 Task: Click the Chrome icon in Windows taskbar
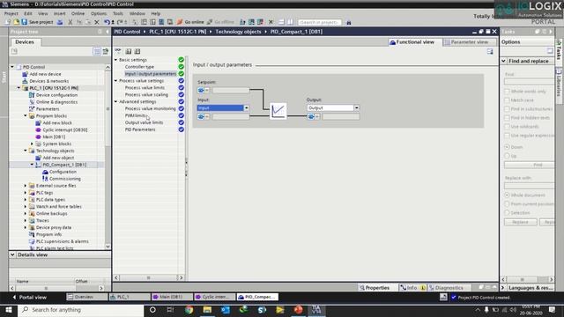[x=189, y=309]
